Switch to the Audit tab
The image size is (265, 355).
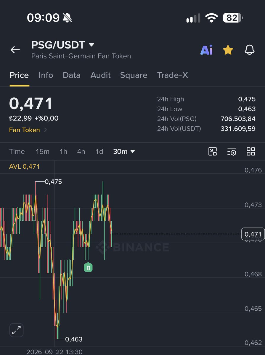tap(100, 75)
